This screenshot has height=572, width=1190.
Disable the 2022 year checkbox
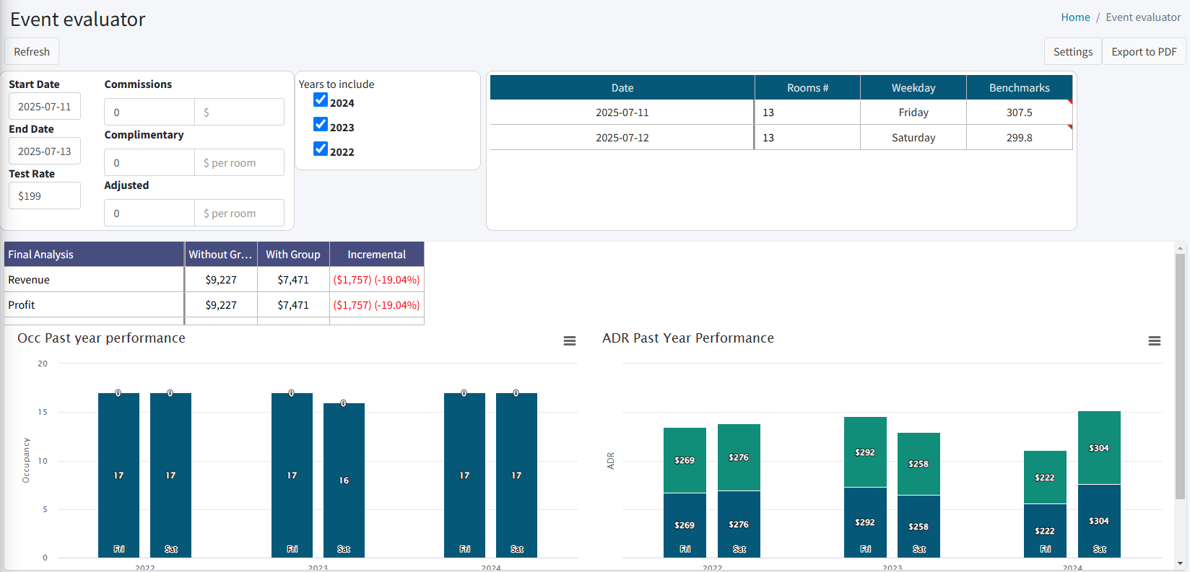(321, 149)
